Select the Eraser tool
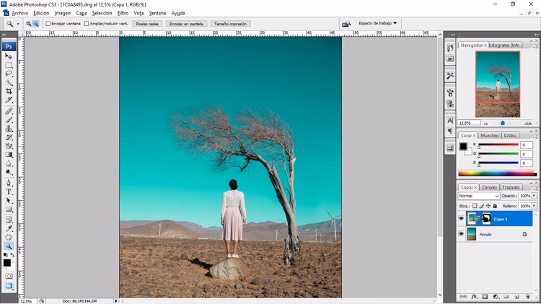541x304 pixels. coord(9,146)
